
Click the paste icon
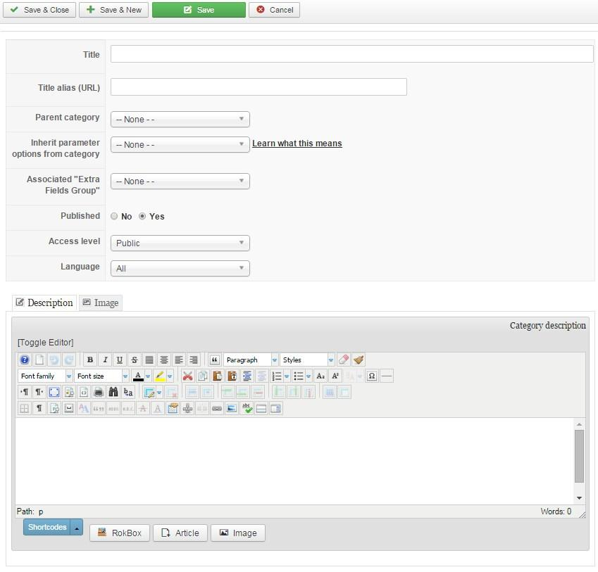click(x=218, y=376)
